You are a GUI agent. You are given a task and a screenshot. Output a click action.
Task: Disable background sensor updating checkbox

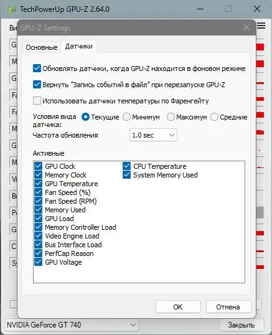pos(37,68)
